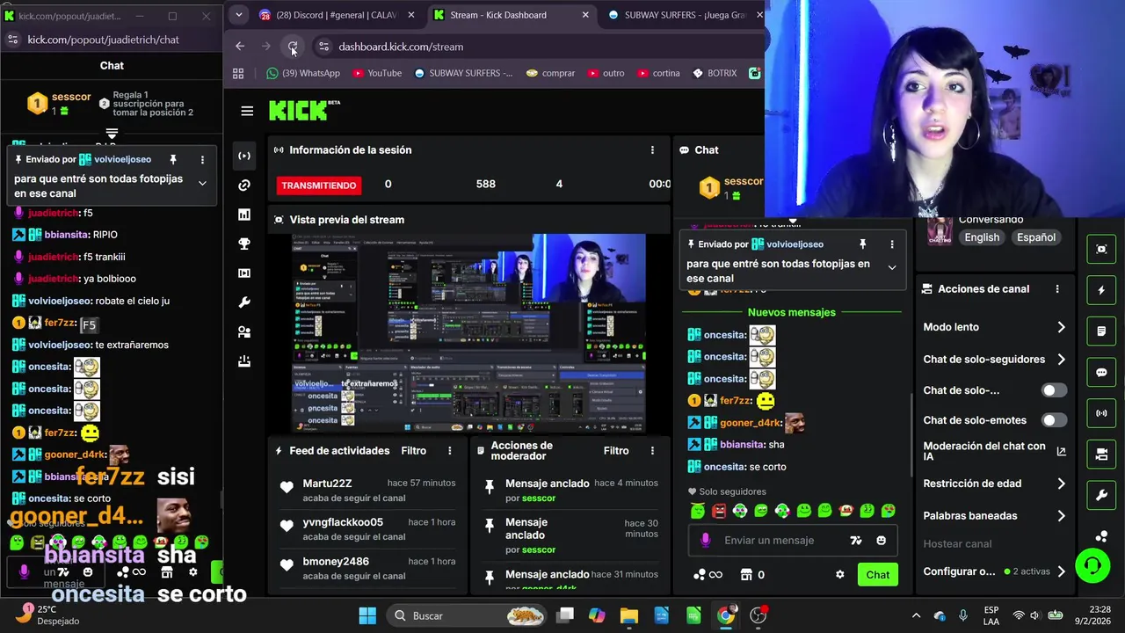Click the green Chat send button
1125x633 pixels.
pyautogui.click(x=877, y=575)
